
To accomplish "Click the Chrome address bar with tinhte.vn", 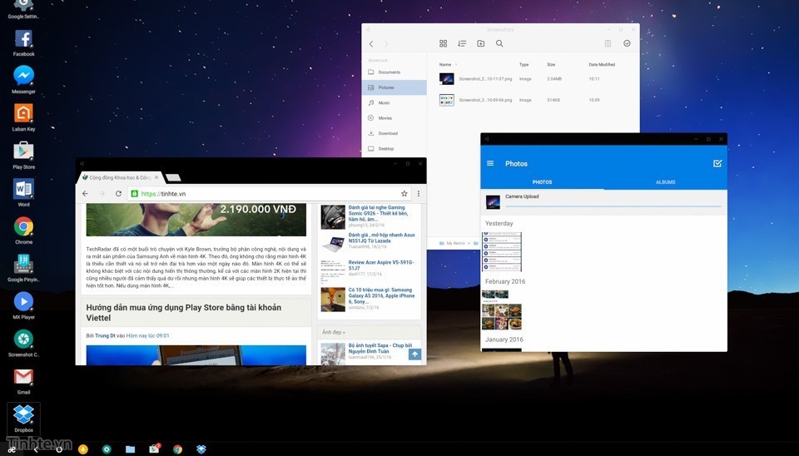I will (270, 194).
